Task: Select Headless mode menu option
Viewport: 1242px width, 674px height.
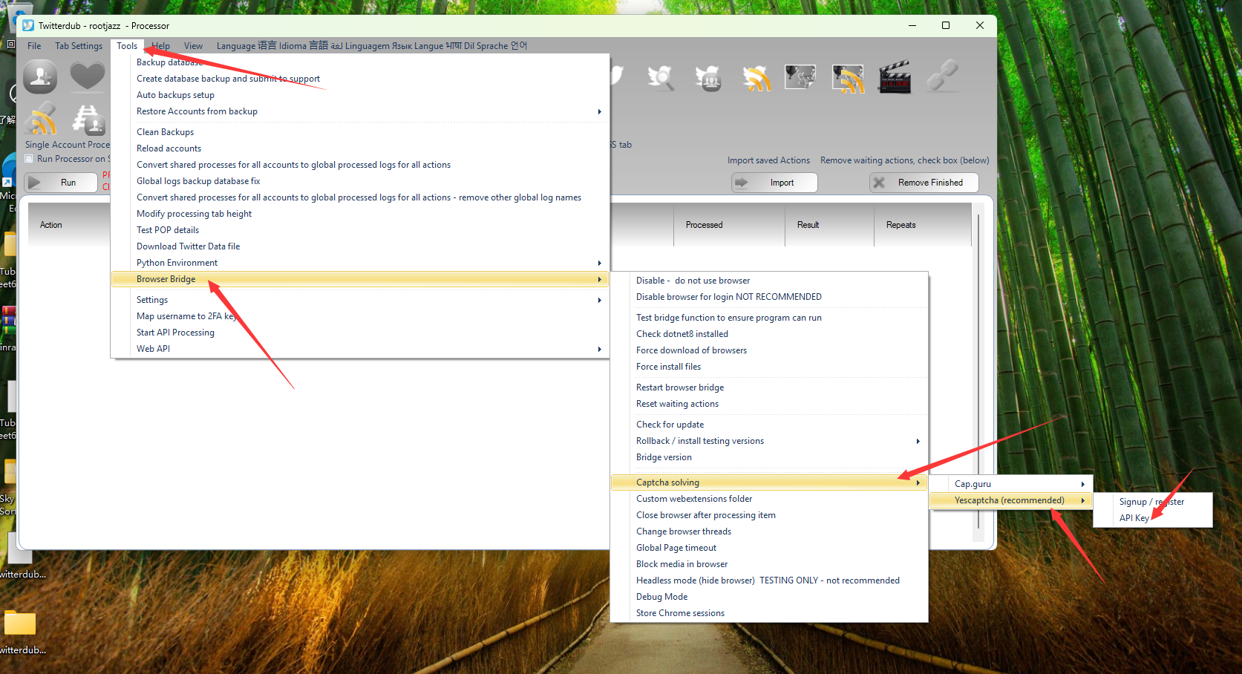Action: click(x=767, y=580)
